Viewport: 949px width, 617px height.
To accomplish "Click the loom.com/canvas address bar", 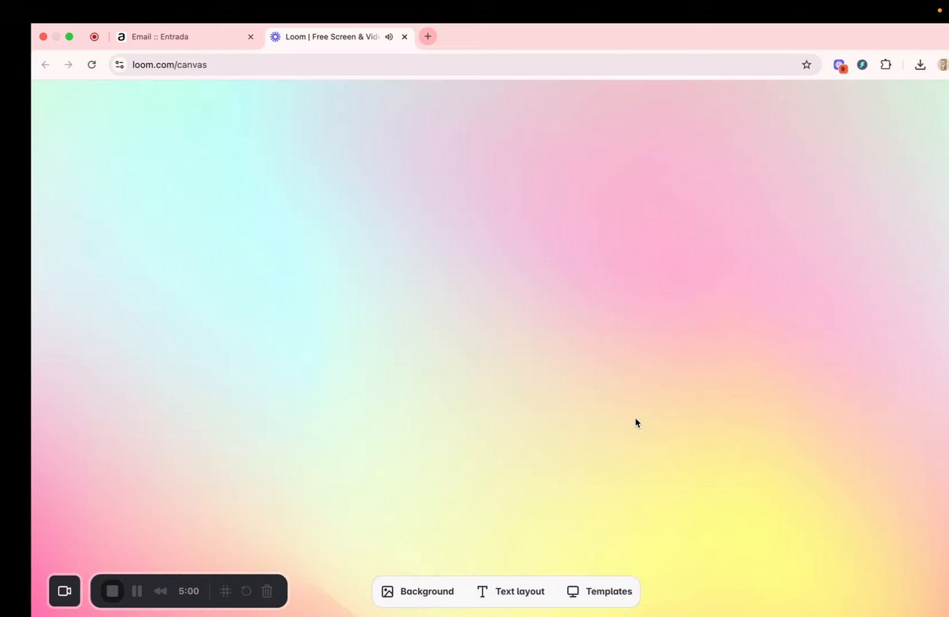I will (x=466, y=65).
